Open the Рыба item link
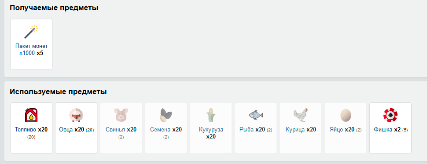 [x=247, y=129]
